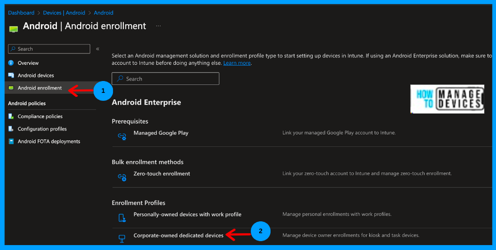This screenshot has height=250, width=496.
Task: Click the Configuration profiles icon
Action: [x=11, y=129]
